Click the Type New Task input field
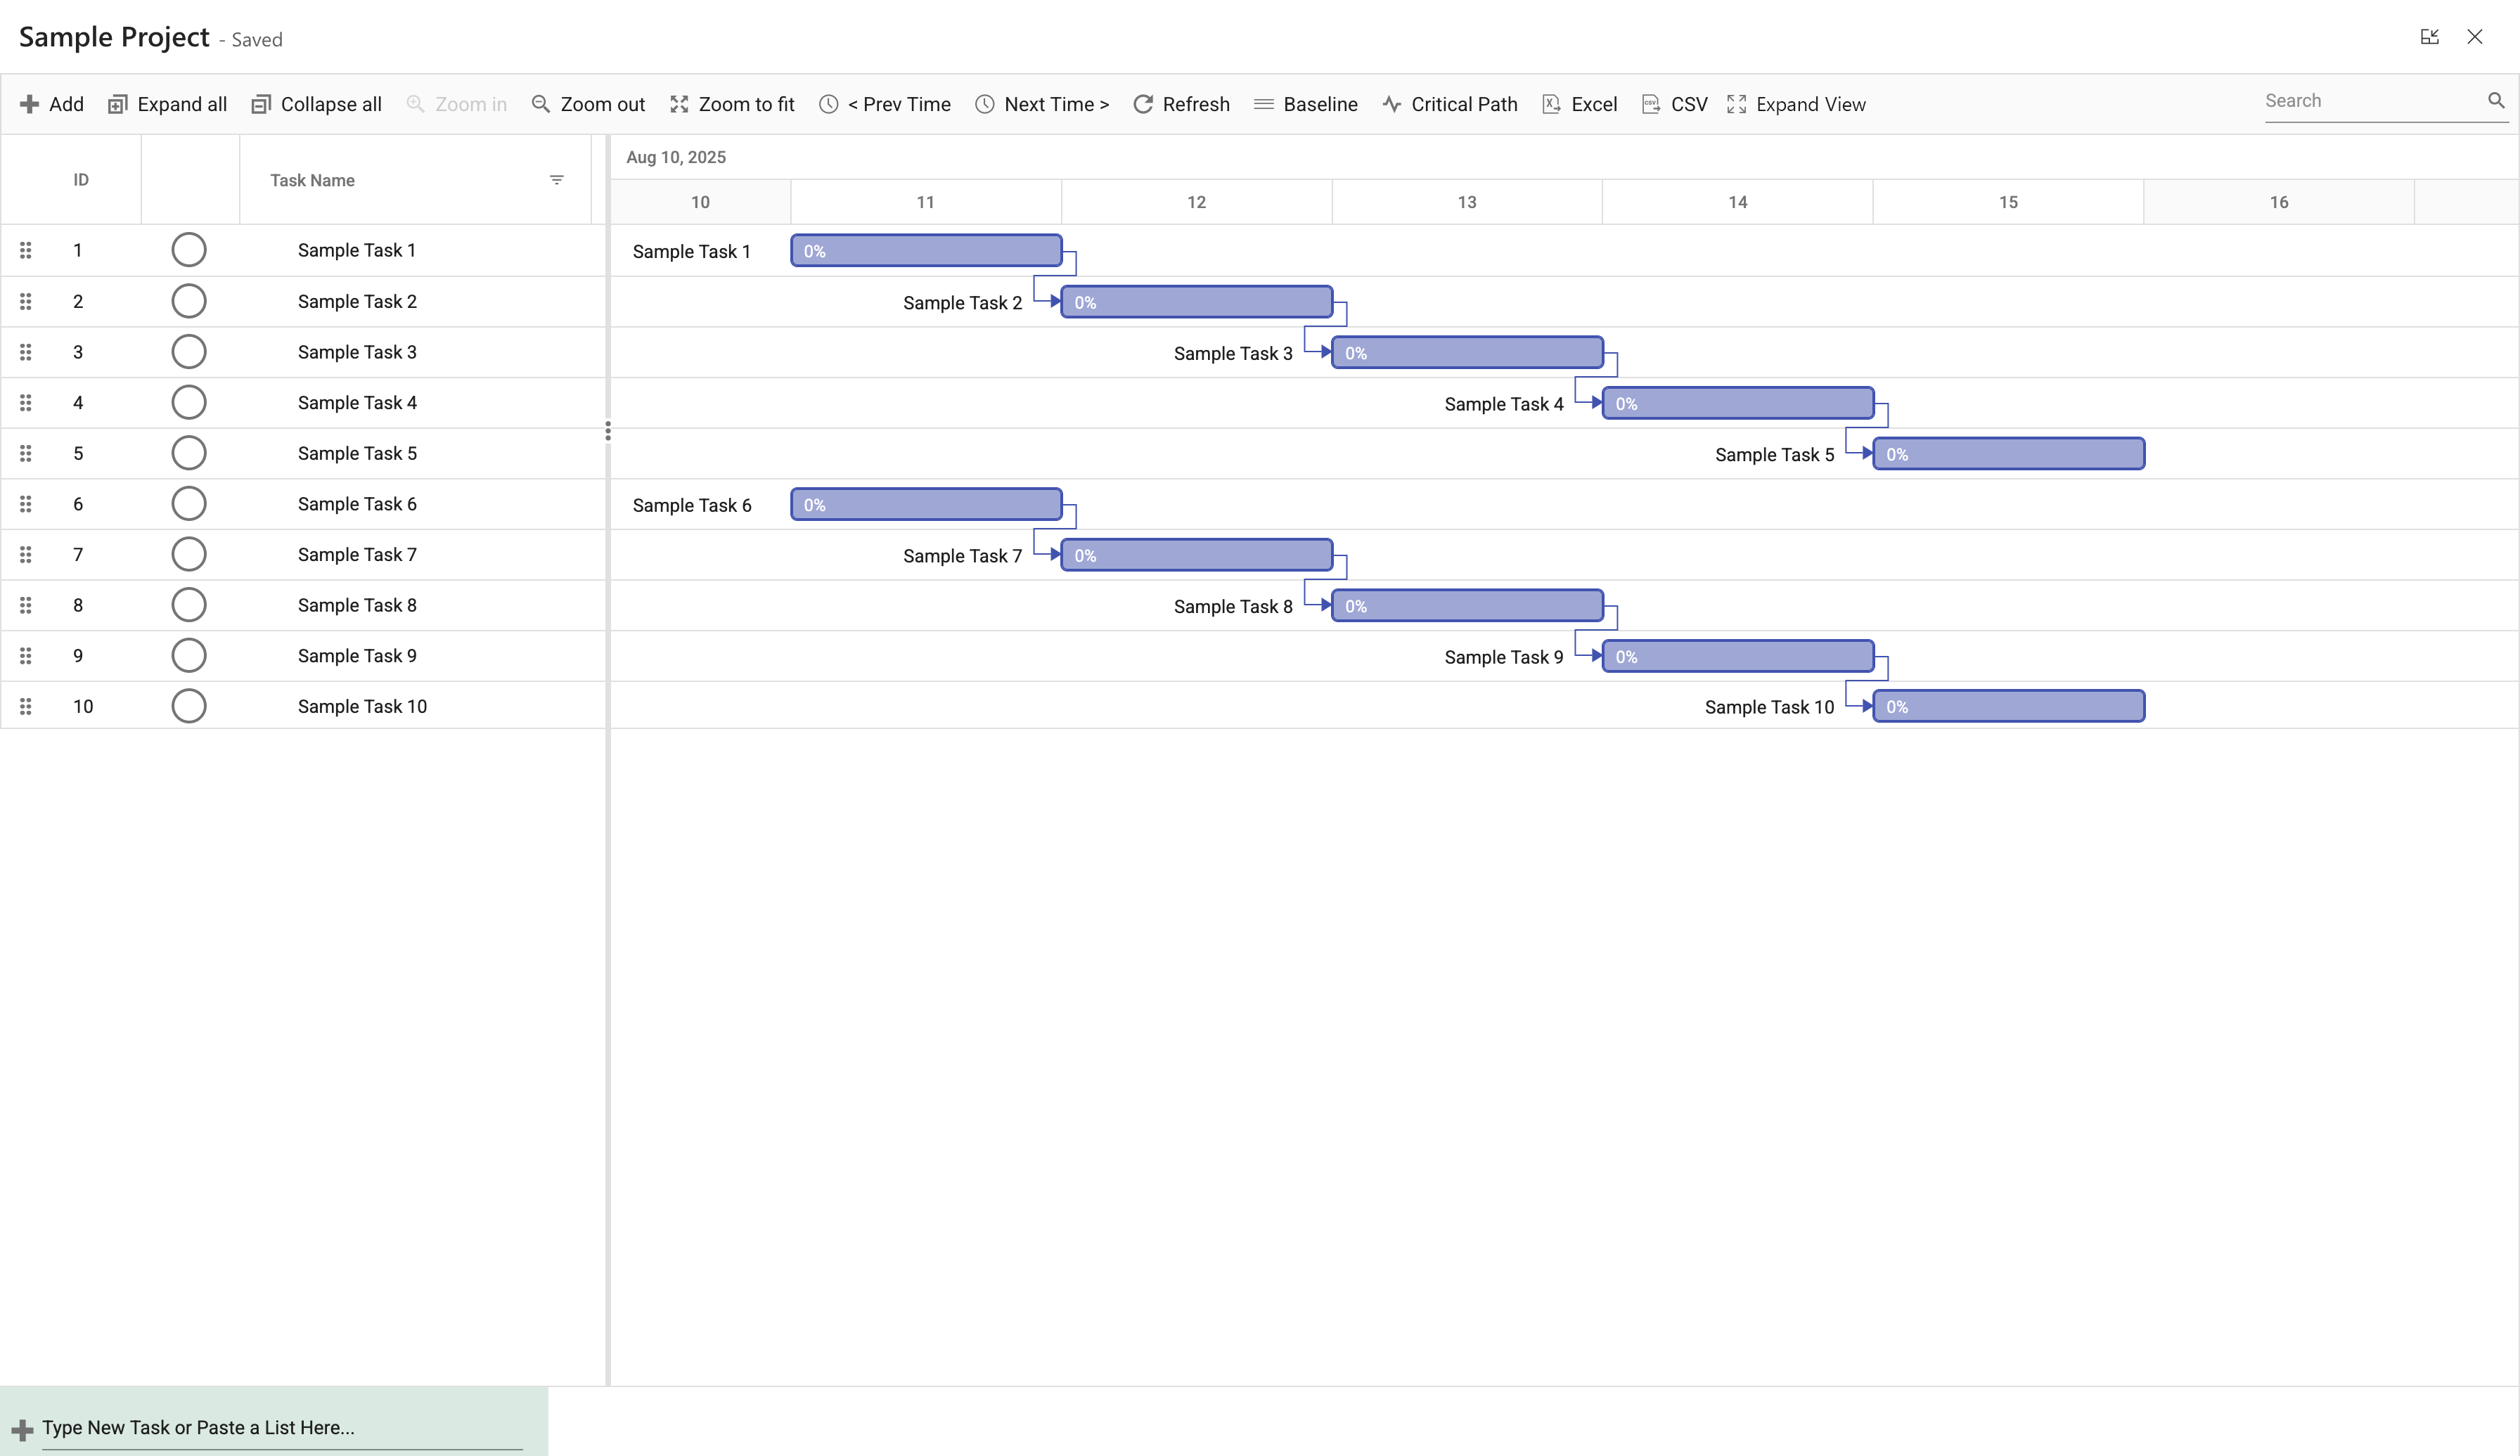Image resolution: width=2520 pixels, height=1456 pixels. click(280, 1427)
